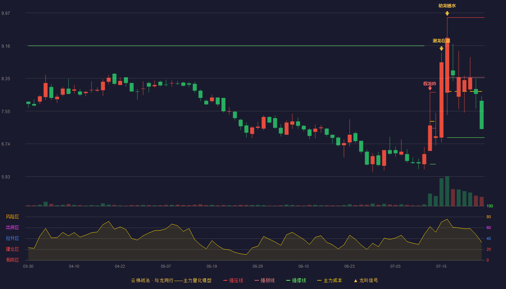Click the 06-10 date label
506x289 pixels.
[304, 266]
